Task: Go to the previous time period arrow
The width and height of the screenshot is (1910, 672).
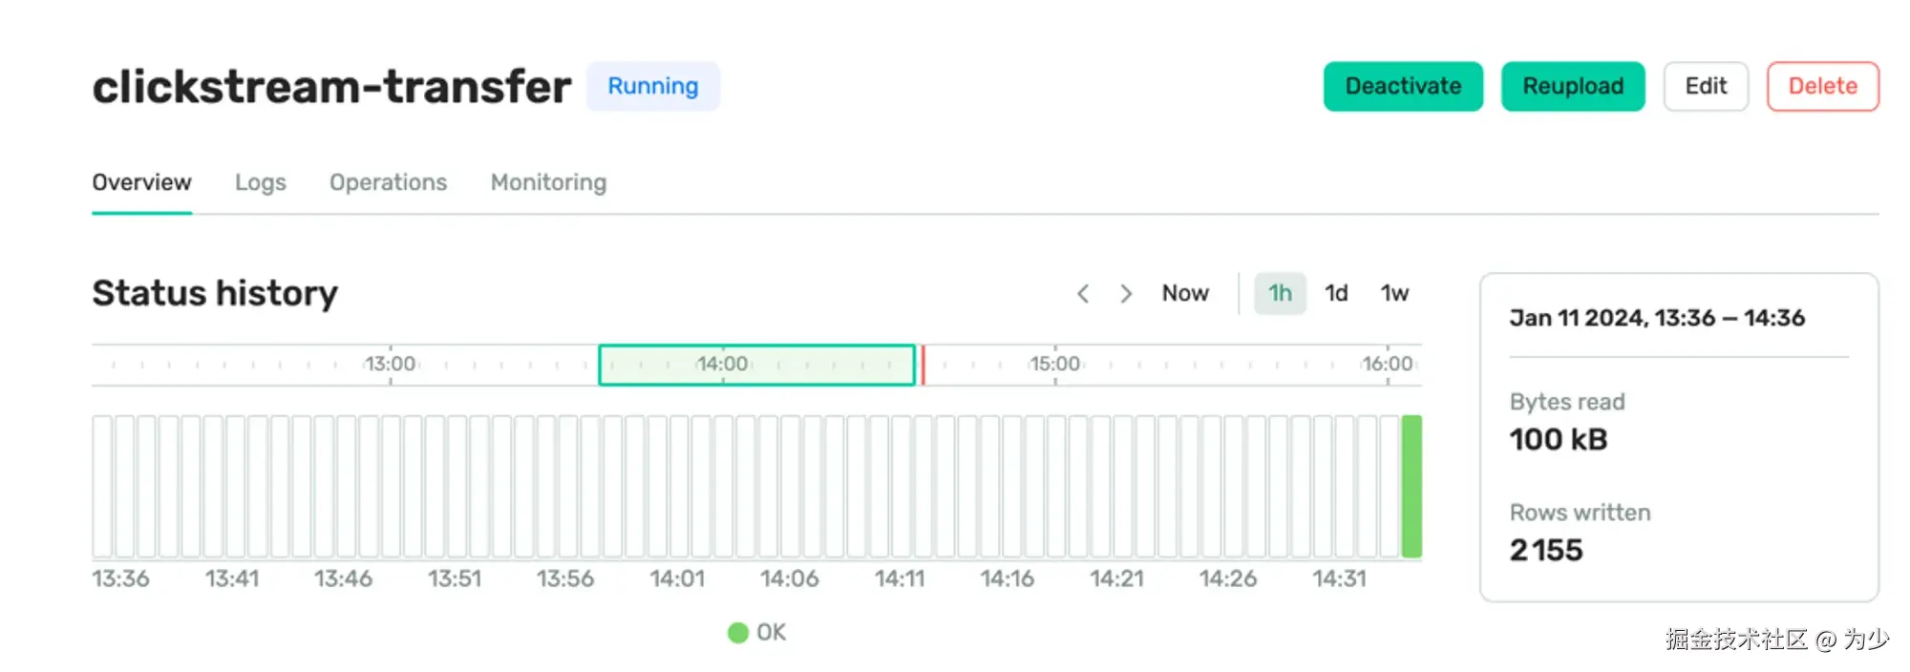Action: click(1083, 294)
